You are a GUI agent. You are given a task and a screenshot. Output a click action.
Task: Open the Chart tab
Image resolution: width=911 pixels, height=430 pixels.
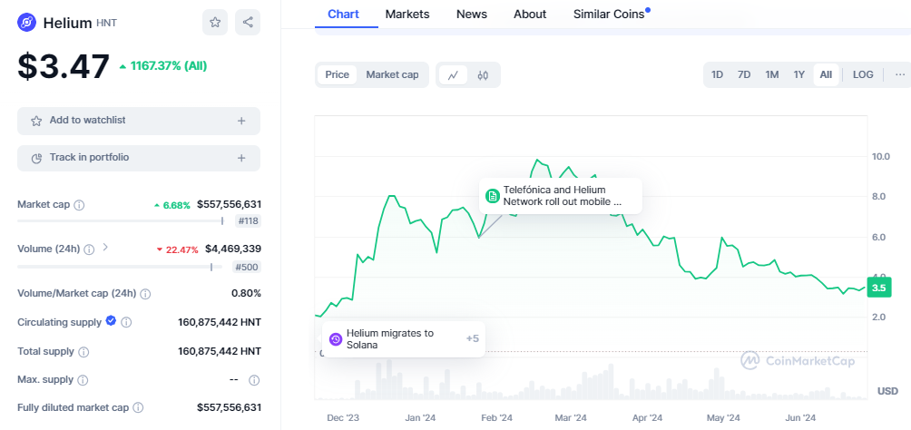(343, 14)
